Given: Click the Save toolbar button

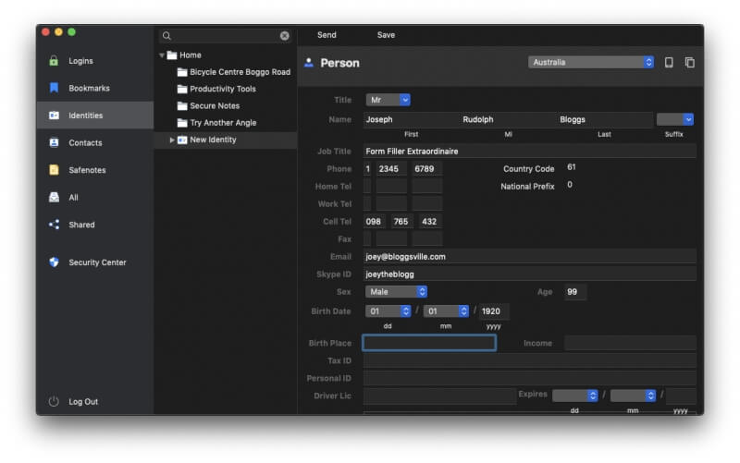Looking at the screenshot, I should pos(386,35).
